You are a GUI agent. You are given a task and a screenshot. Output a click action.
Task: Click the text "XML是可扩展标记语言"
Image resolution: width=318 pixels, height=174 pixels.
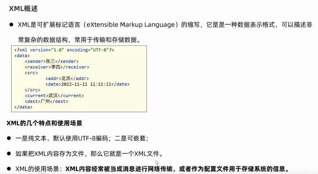click(x=49, y=25)
